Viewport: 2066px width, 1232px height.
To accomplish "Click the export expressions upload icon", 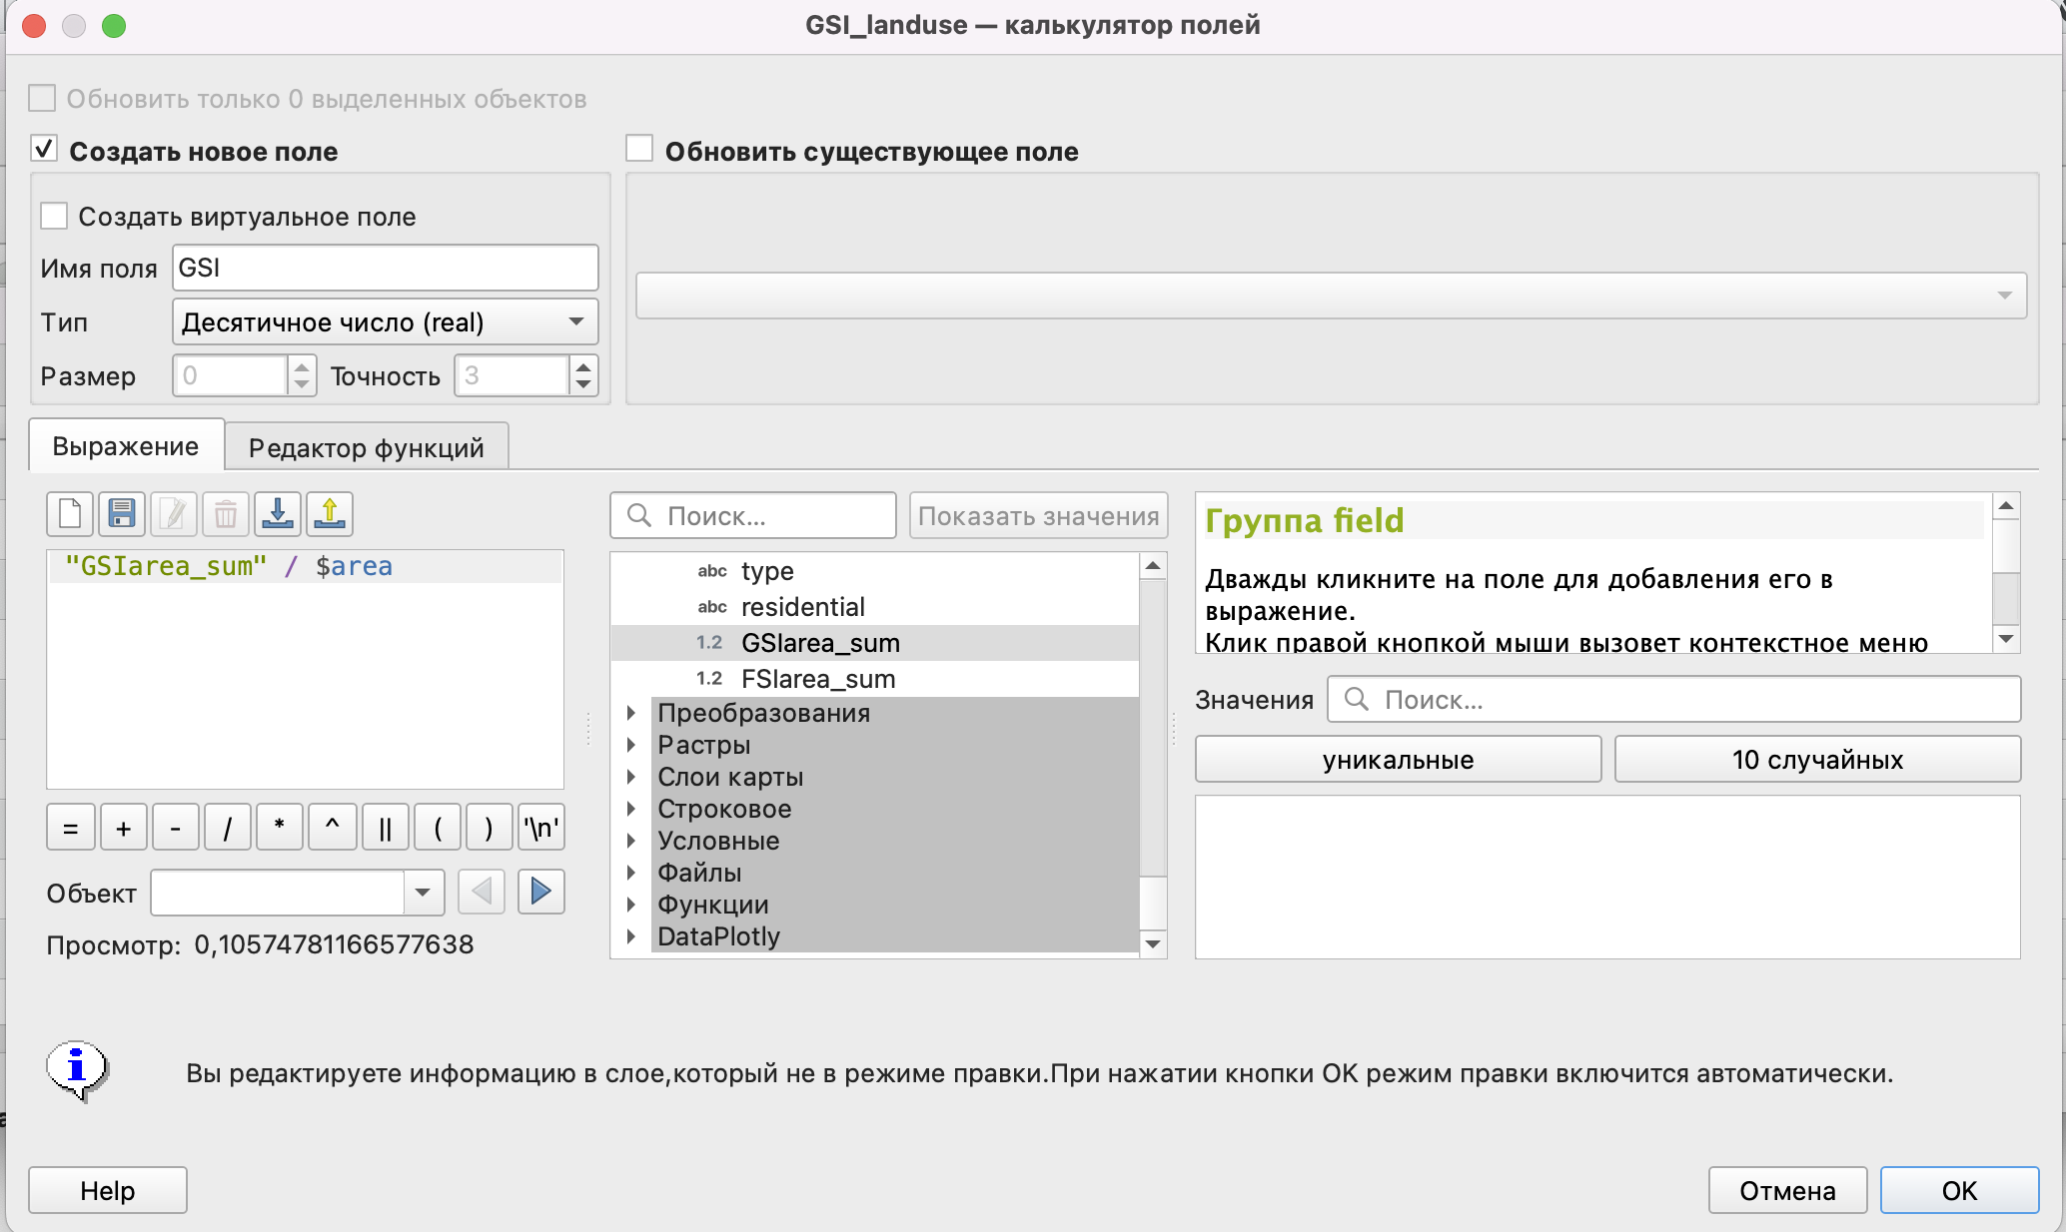I will tap(330, 514).
